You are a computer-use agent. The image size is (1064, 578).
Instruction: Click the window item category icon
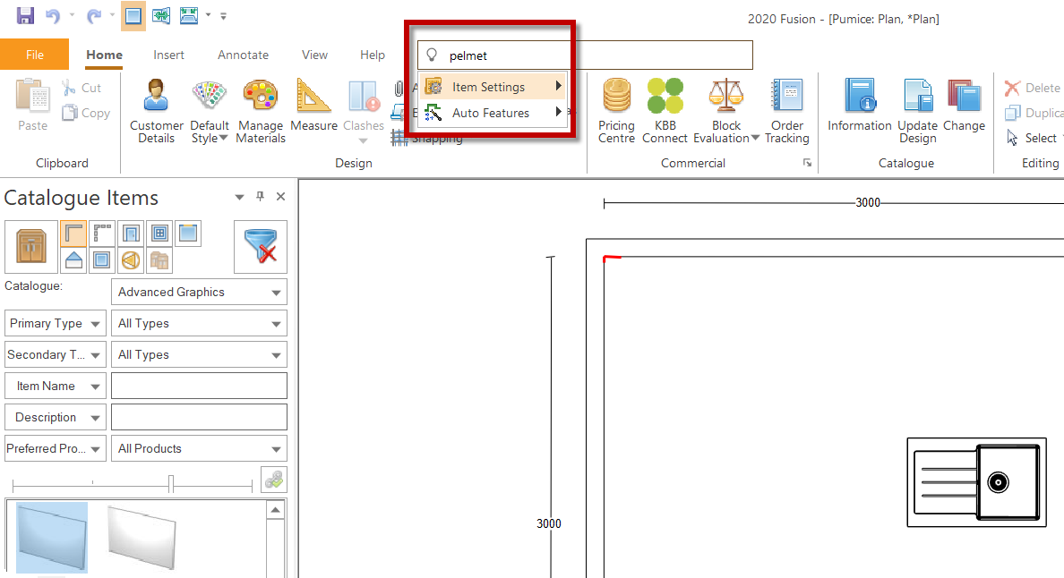tap(159, 234)
